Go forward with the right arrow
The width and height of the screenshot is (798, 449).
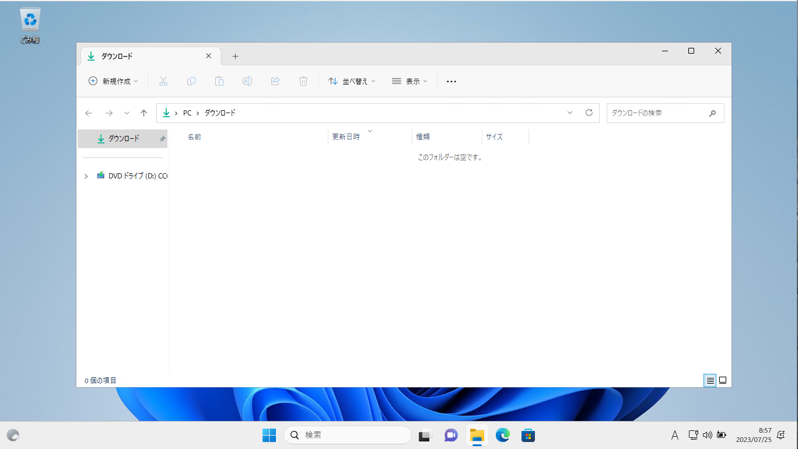pos(108,113)
